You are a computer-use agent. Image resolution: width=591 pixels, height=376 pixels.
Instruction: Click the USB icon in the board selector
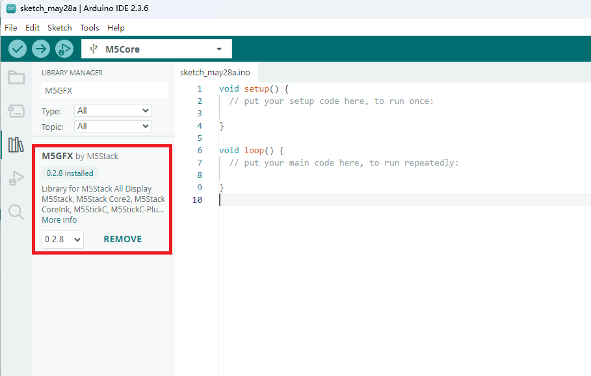[94, 49]
